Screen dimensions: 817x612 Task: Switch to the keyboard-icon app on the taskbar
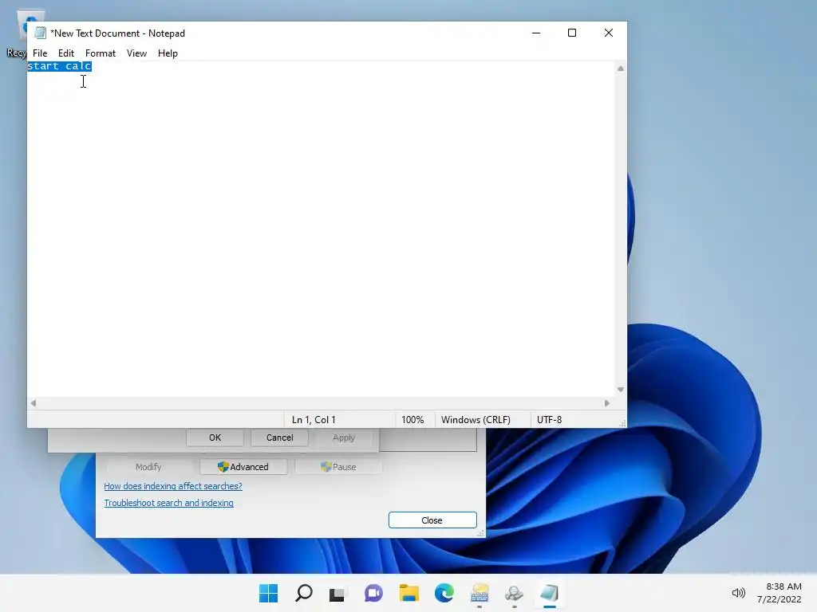coord(480,593)
